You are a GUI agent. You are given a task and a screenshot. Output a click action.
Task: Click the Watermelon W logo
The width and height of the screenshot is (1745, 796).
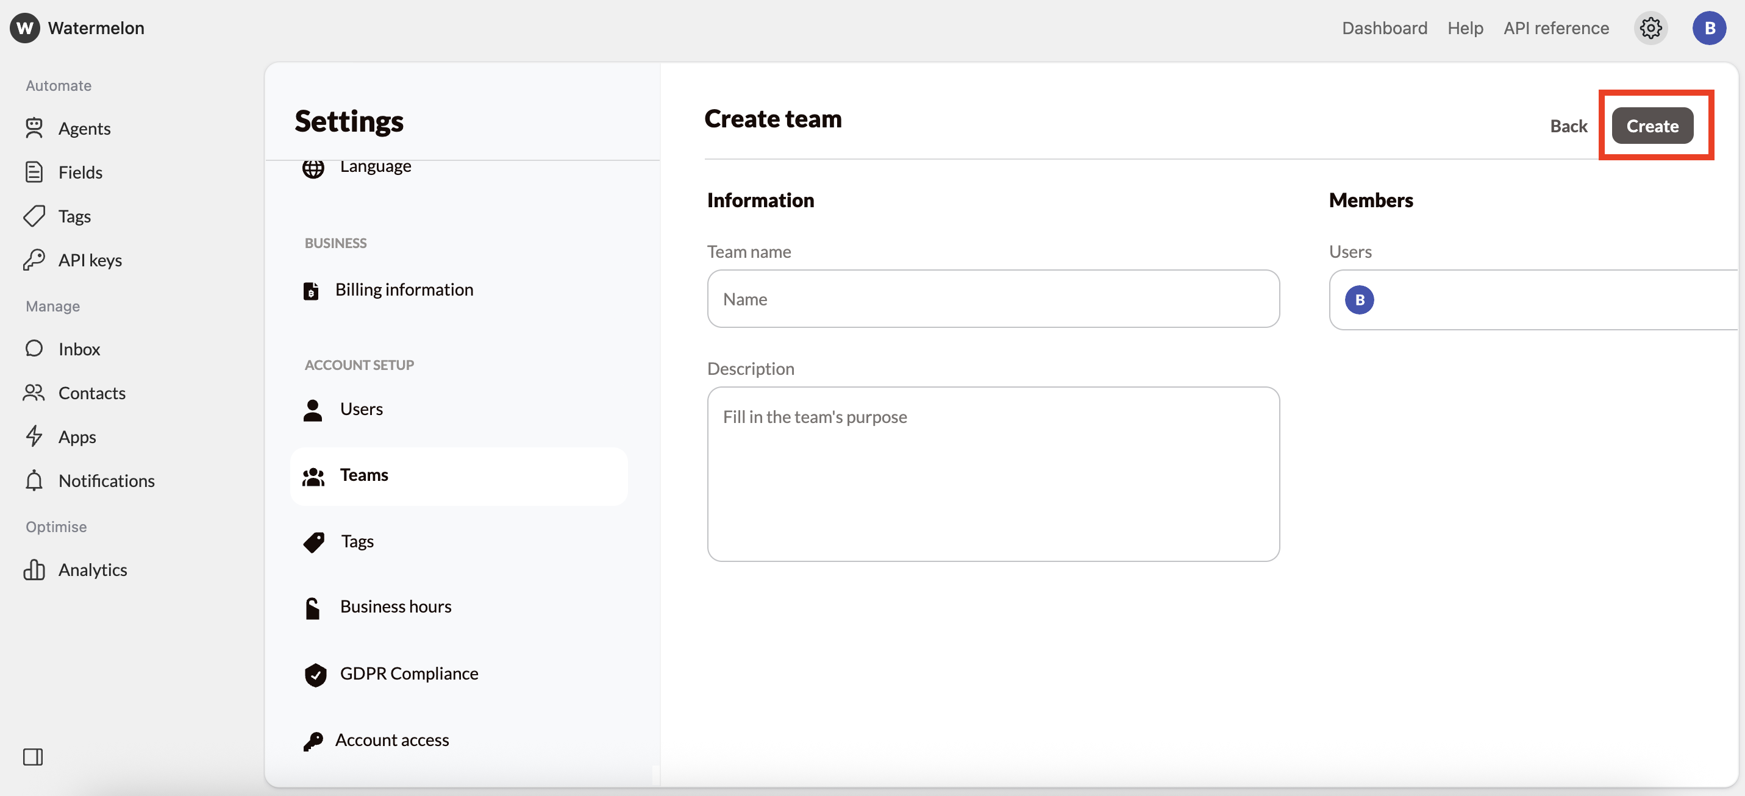click(x=25, y=28)
